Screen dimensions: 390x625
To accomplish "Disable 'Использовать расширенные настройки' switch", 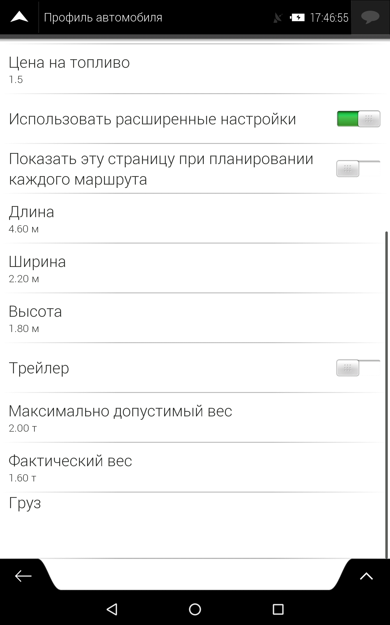I will click(x=358, y=119).
